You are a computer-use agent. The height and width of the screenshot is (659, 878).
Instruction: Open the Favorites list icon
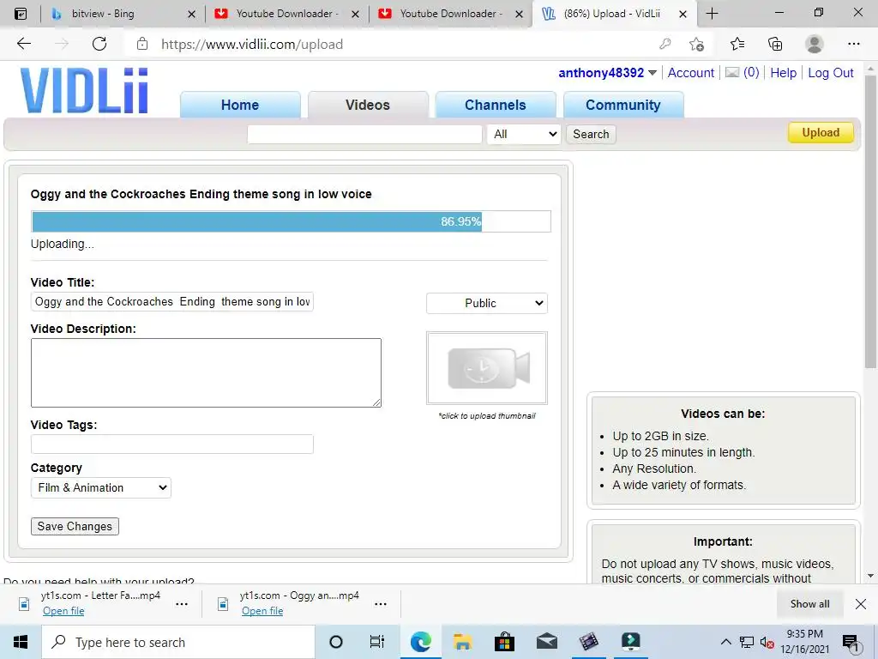737,44
